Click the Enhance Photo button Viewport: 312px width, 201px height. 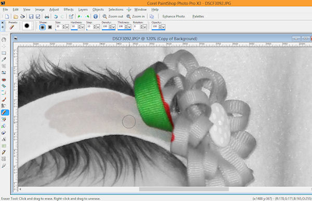coord(174,17)
